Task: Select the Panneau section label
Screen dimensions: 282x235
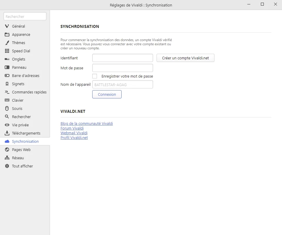Action: point(19,68)
